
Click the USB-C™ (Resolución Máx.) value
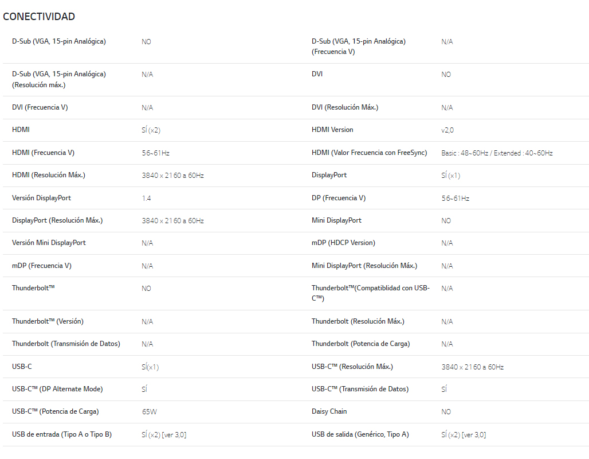tap(473, 367)
